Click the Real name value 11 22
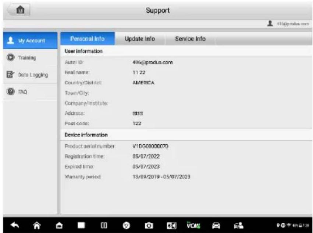 point(139,72)
